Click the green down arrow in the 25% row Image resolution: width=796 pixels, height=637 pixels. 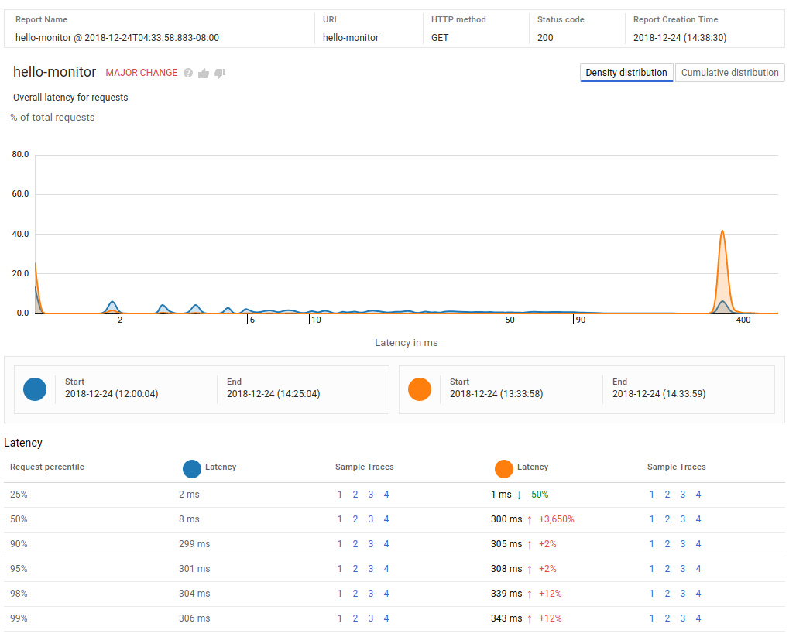tap(519, 495)
